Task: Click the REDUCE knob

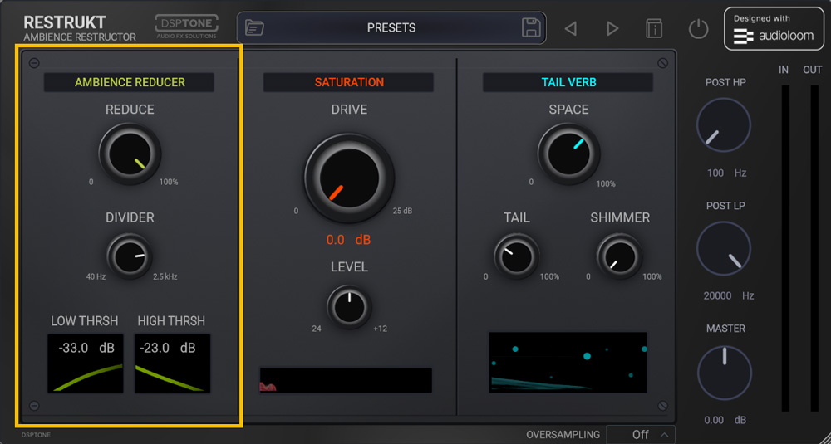Action: (x=130, y=154)
